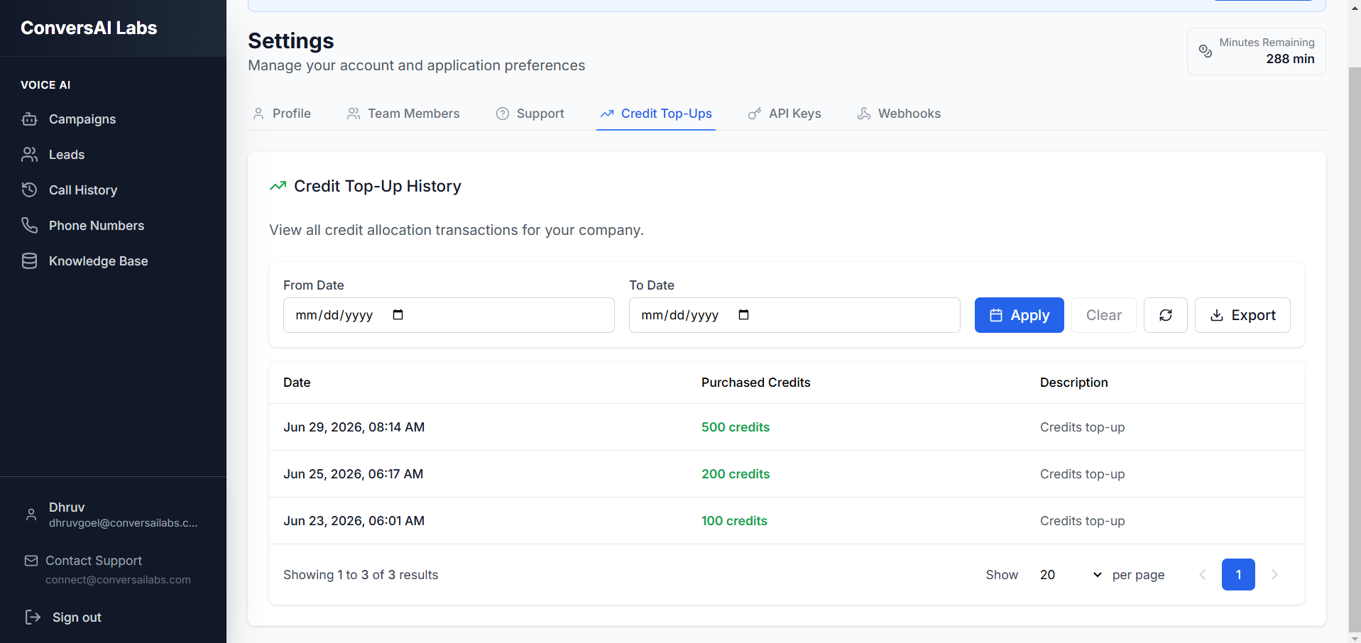Click the Call History clock icon
Image resolution: width=1361 pixels, height=643 pixels.
click(29, 190)
